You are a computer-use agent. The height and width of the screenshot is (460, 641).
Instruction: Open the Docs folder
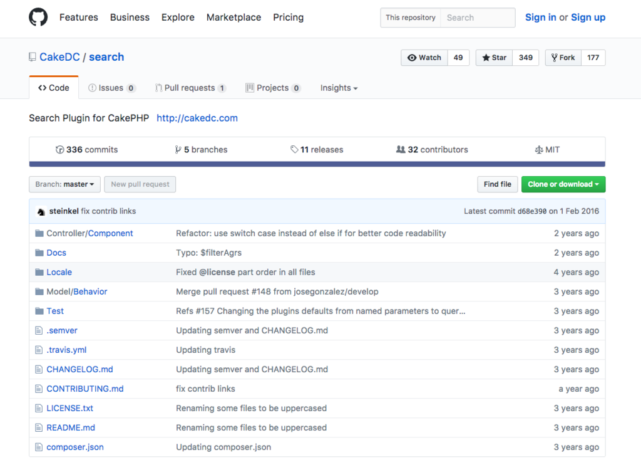(x=56, y=253)
